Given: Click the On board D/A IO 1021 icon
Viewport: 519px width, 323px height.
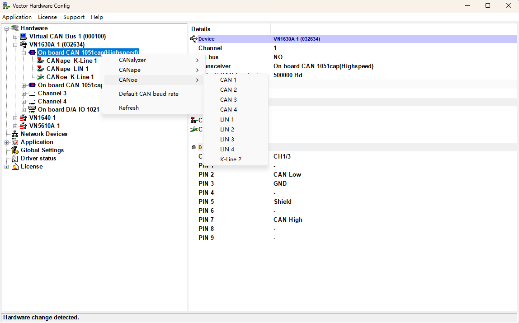Looking at the screenshot, I should 32,109.
